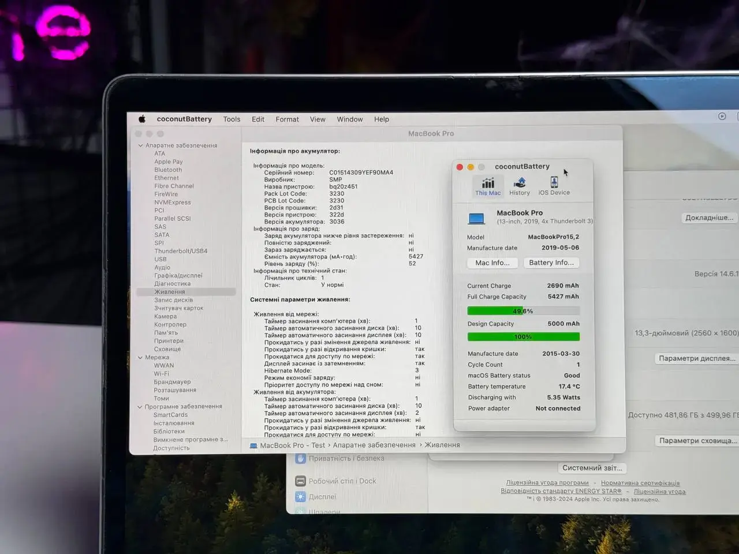Screen dimensions: 739x554
Task: Open the Tools menu
Action: (232, 119)
